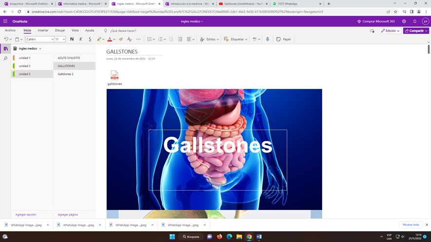Open Windows Start menu
Image resolution: width=431 pixels, height=242 pixels.
point(172,237)
